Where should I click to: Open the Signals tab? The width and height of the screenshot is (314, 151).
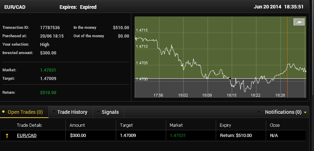click(x=108, y=112)
